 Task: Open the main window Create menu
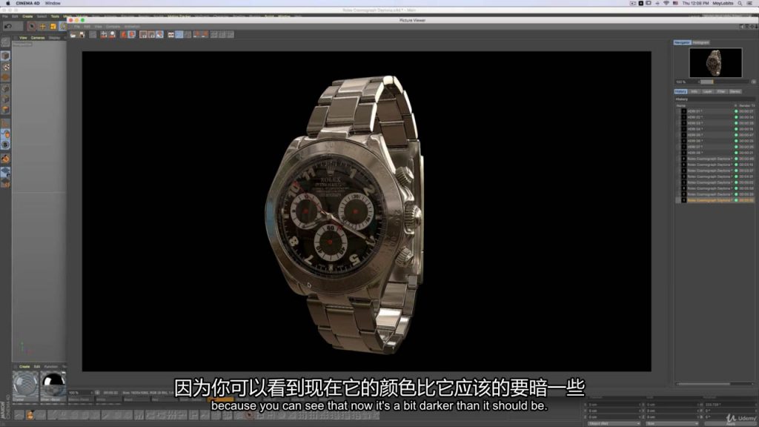[x=27, y=16]
